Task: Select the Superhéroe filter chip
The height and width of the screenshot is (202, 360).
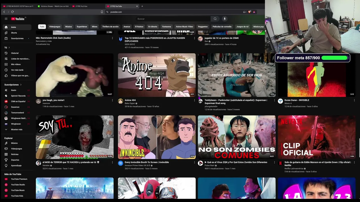Action: 82,27
